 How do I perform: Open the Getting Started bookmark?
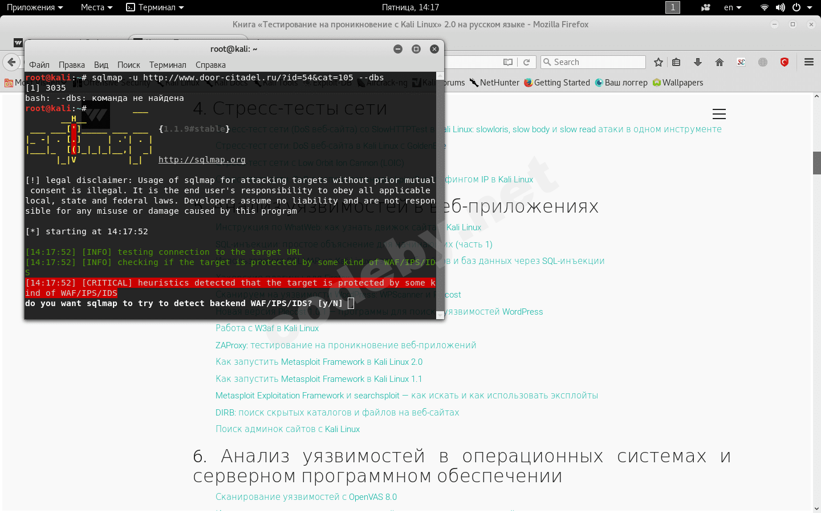(557, 83)
